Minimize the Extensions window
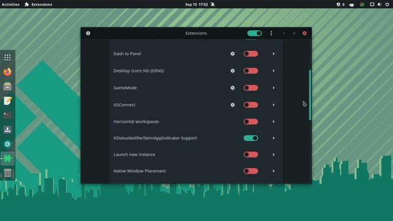This screenshot has height=221, width=393. [x=284, y=33]
